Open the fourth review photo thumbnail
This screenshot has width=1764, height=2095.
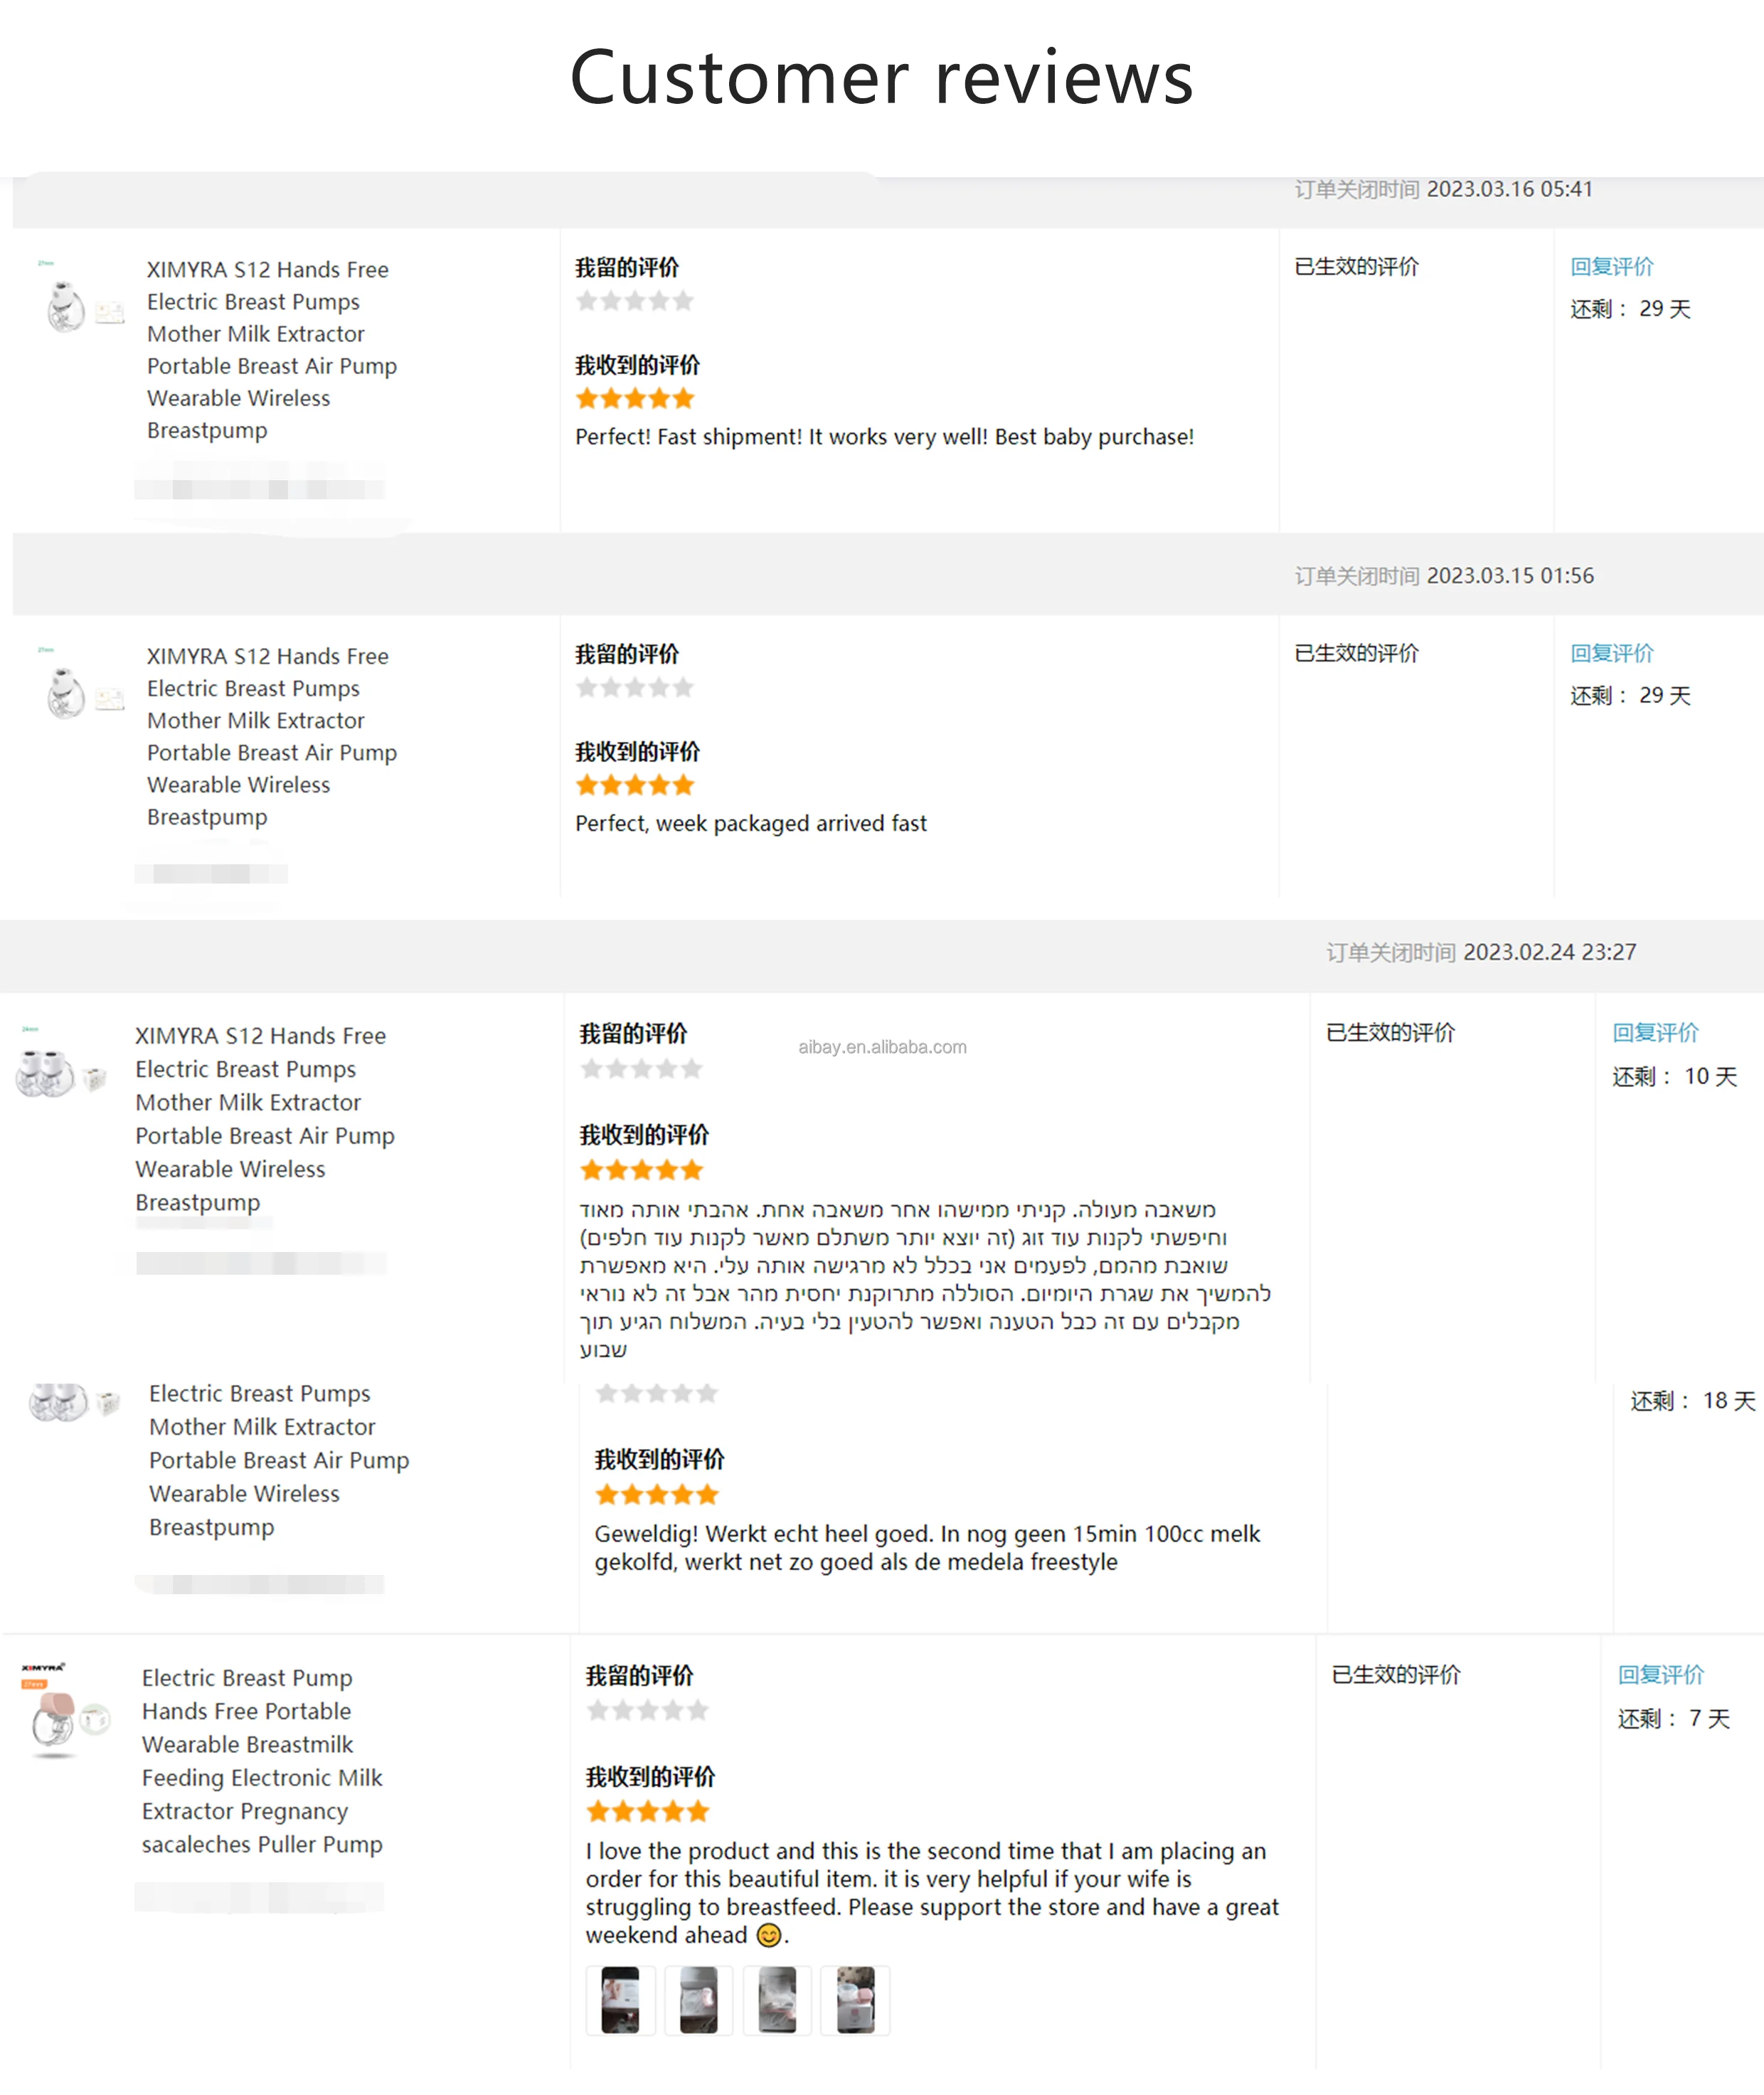pyautogui.click(x=855, y=2000)
